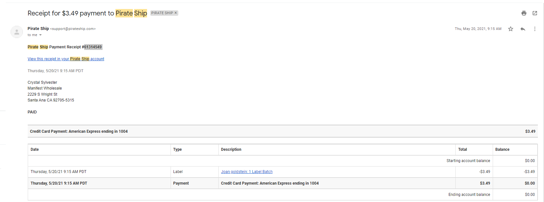Click the email timestamp Thu, May 20, 2021
Screen dimensions: 544x202
pyautogui.click(x=478, y=29)
